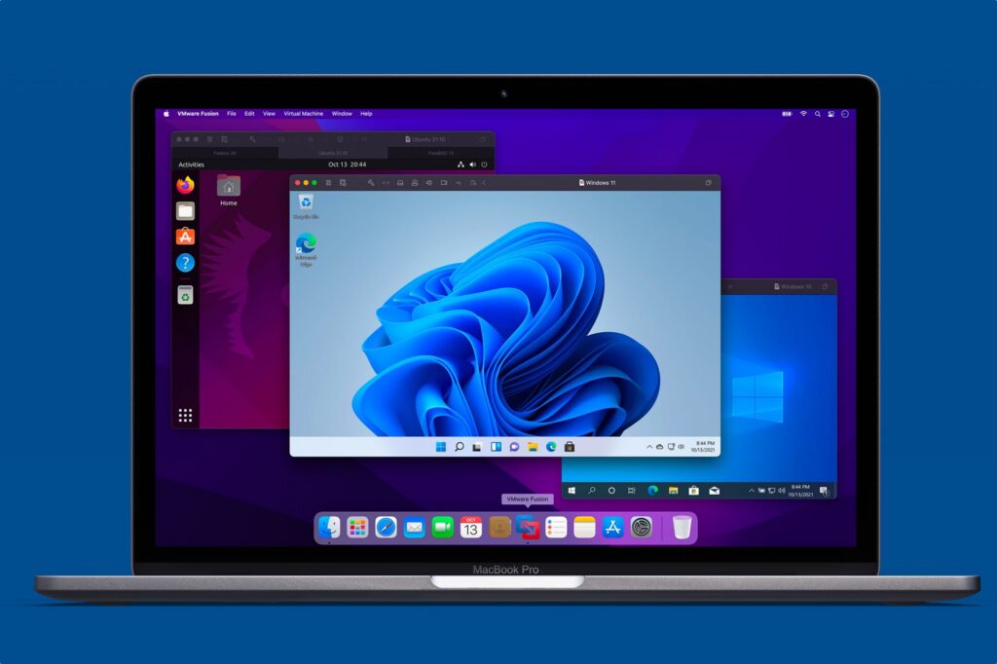Open the View menu in menu bar
This screenshot has width=997, height=664.
coord(269,114)
